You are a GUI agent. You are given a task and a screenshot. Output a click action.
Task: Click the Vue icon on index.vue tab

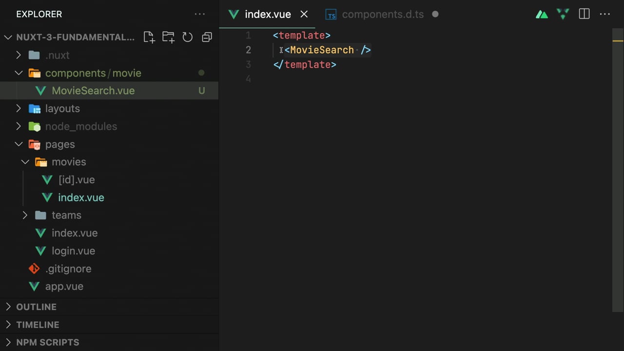point(234,14)
